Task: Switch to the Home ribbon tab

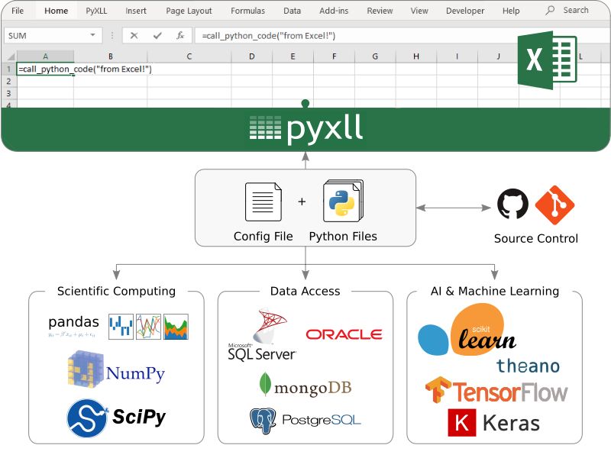Action: (56, 11)
